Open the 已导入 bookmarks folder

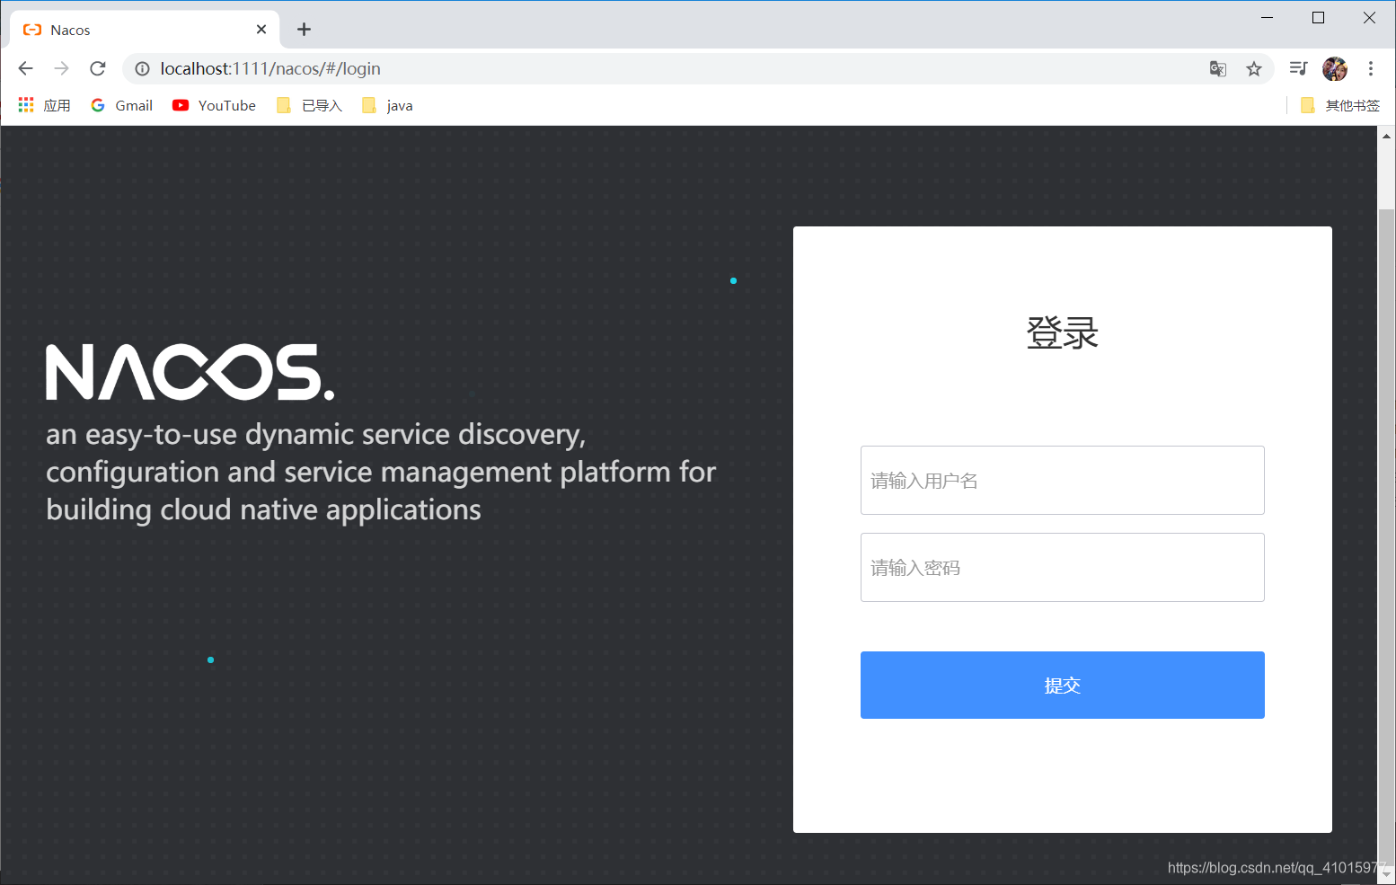point(310,105)
